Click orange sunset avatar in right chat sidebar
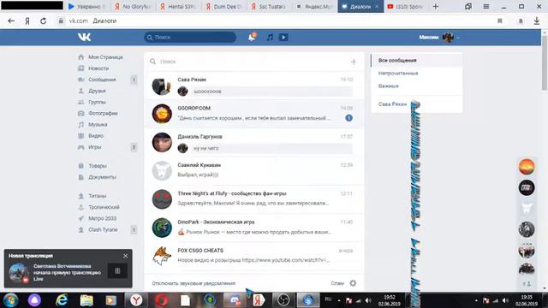 click(x=527, y=167)
